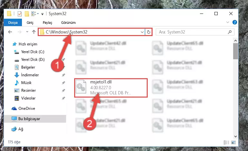The height and width of the screenshot is (151, 248).
Task: Toggle the pin next to Müzik
Action: click(x=64, y=83)
